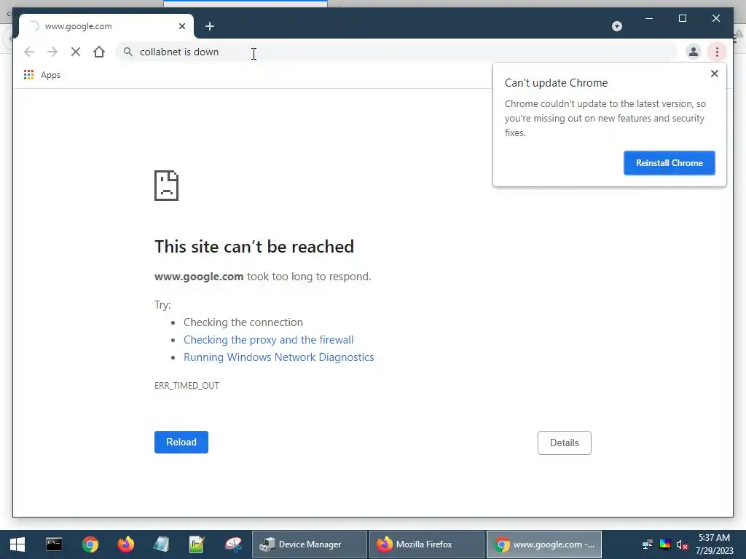The image size is (746, 559).
Task: Click the address bar with 'collabnet is down'
Action: 396,52
